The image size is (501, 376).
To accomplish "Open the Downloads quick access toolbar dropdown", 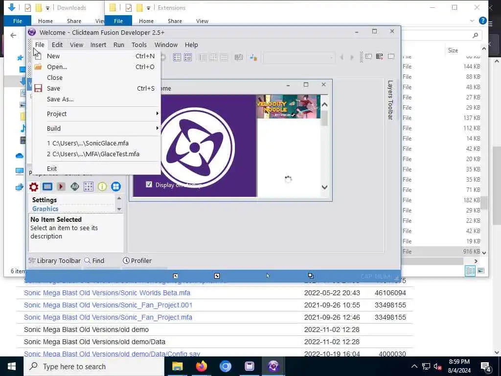I will pyautogui.click(x=47, y=8).
